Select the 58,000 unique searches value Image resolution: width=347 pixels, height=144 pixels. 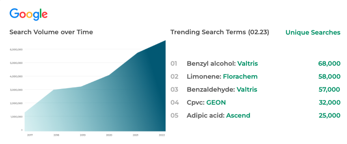coord(329,77)
